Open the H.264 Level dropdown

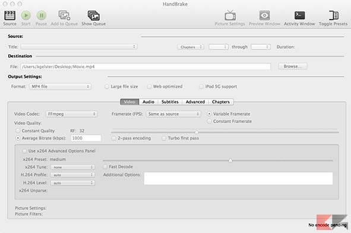coord(72,183)
